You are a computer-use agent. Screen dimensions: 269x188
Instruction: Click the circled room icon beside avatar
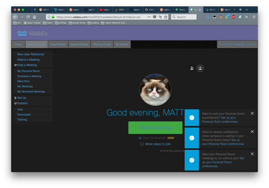tap(200, 68)
